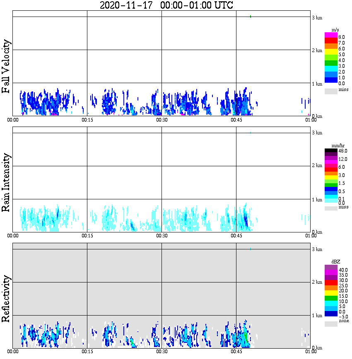Click the '00:15' tick under Reflectivity panel
The image size is (352, 359).
pyautogui.click(x=87, y=352)
